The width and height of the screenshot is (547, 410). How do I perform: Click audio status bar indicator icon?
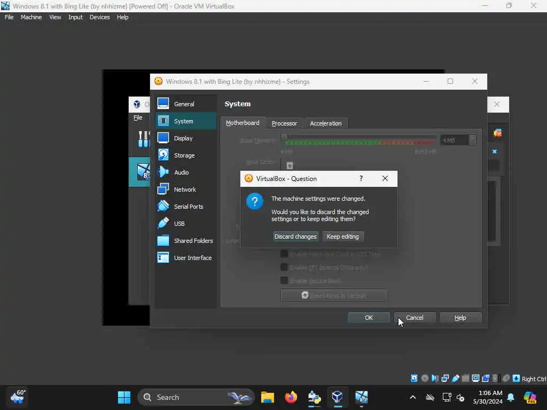(435, 379)
